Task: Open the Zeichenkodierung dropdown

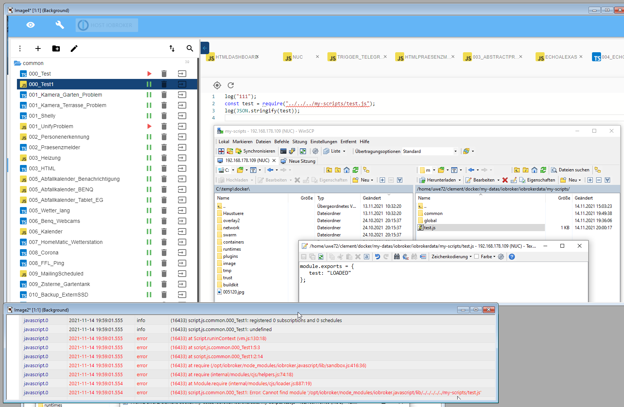Action: coord(451,257)
